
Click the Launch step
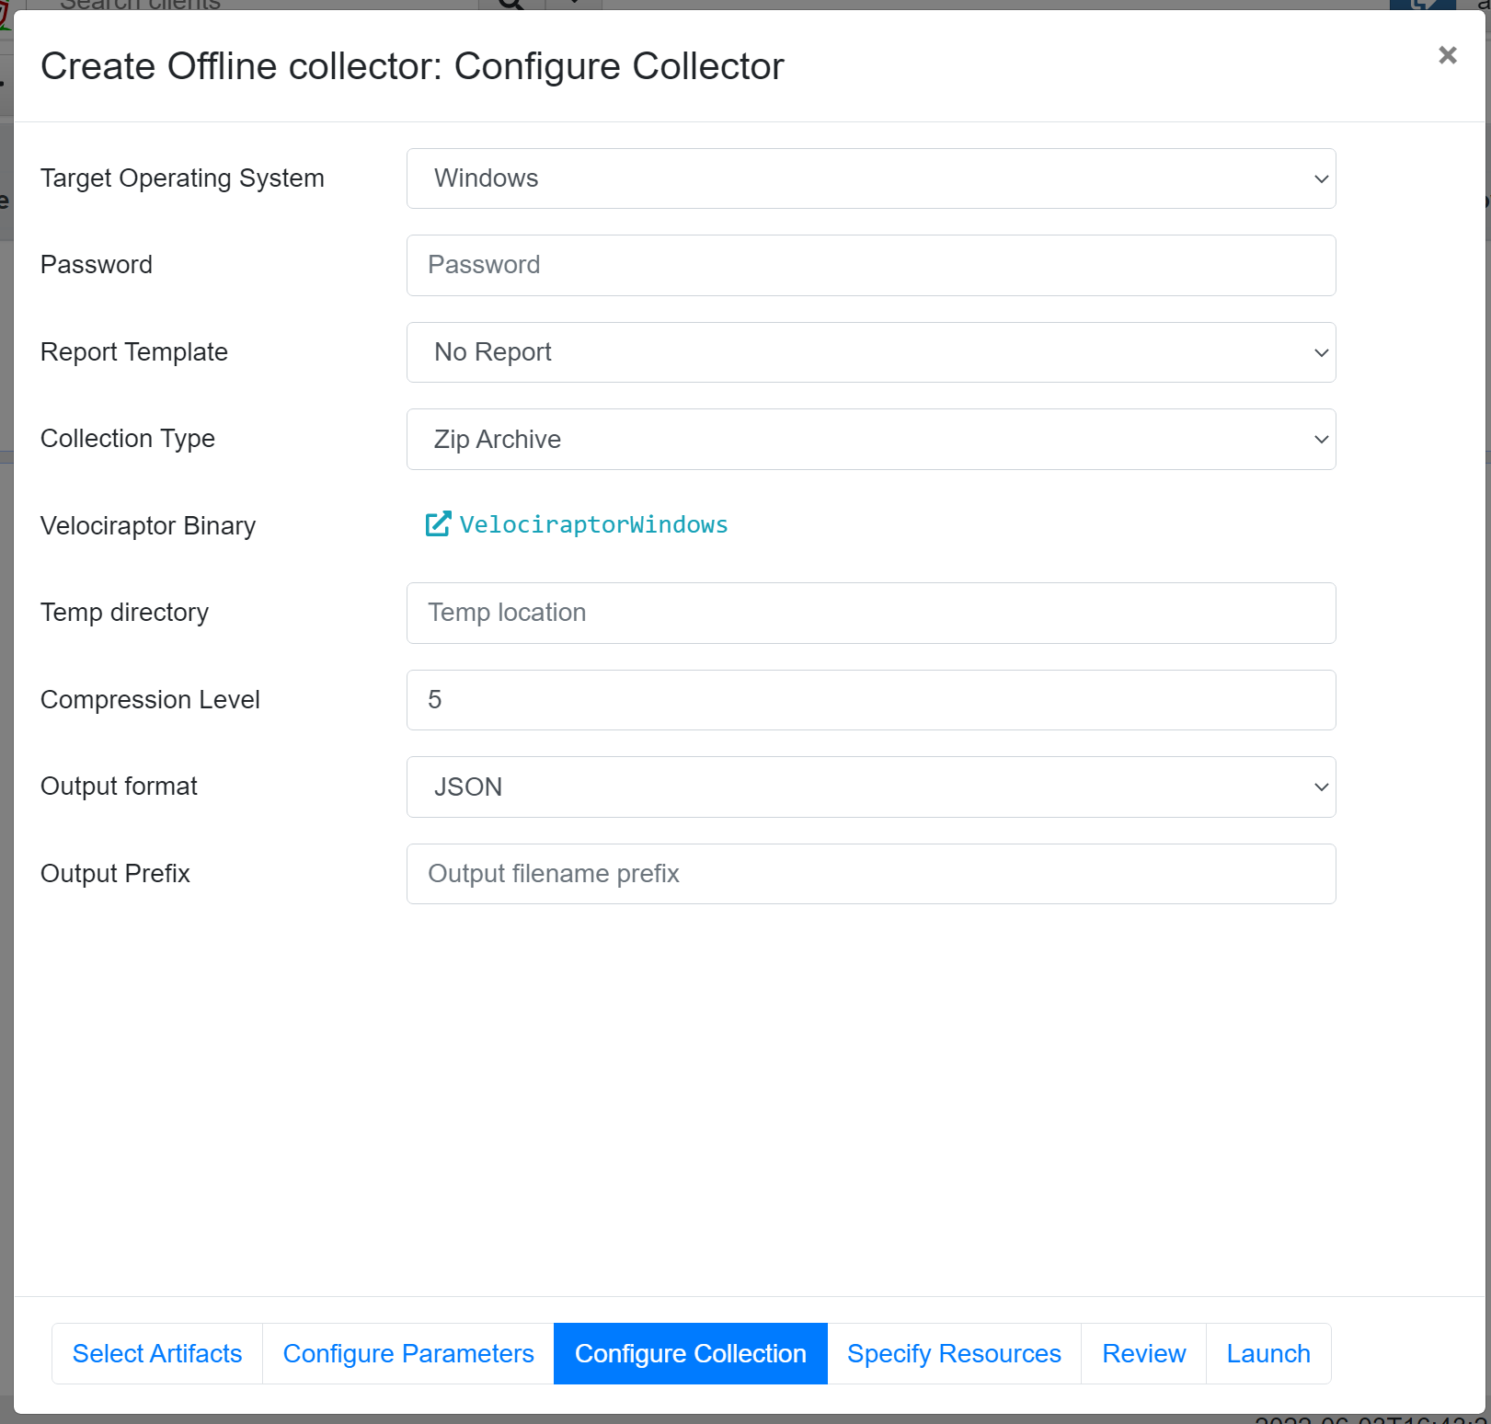point(1268,1353)
